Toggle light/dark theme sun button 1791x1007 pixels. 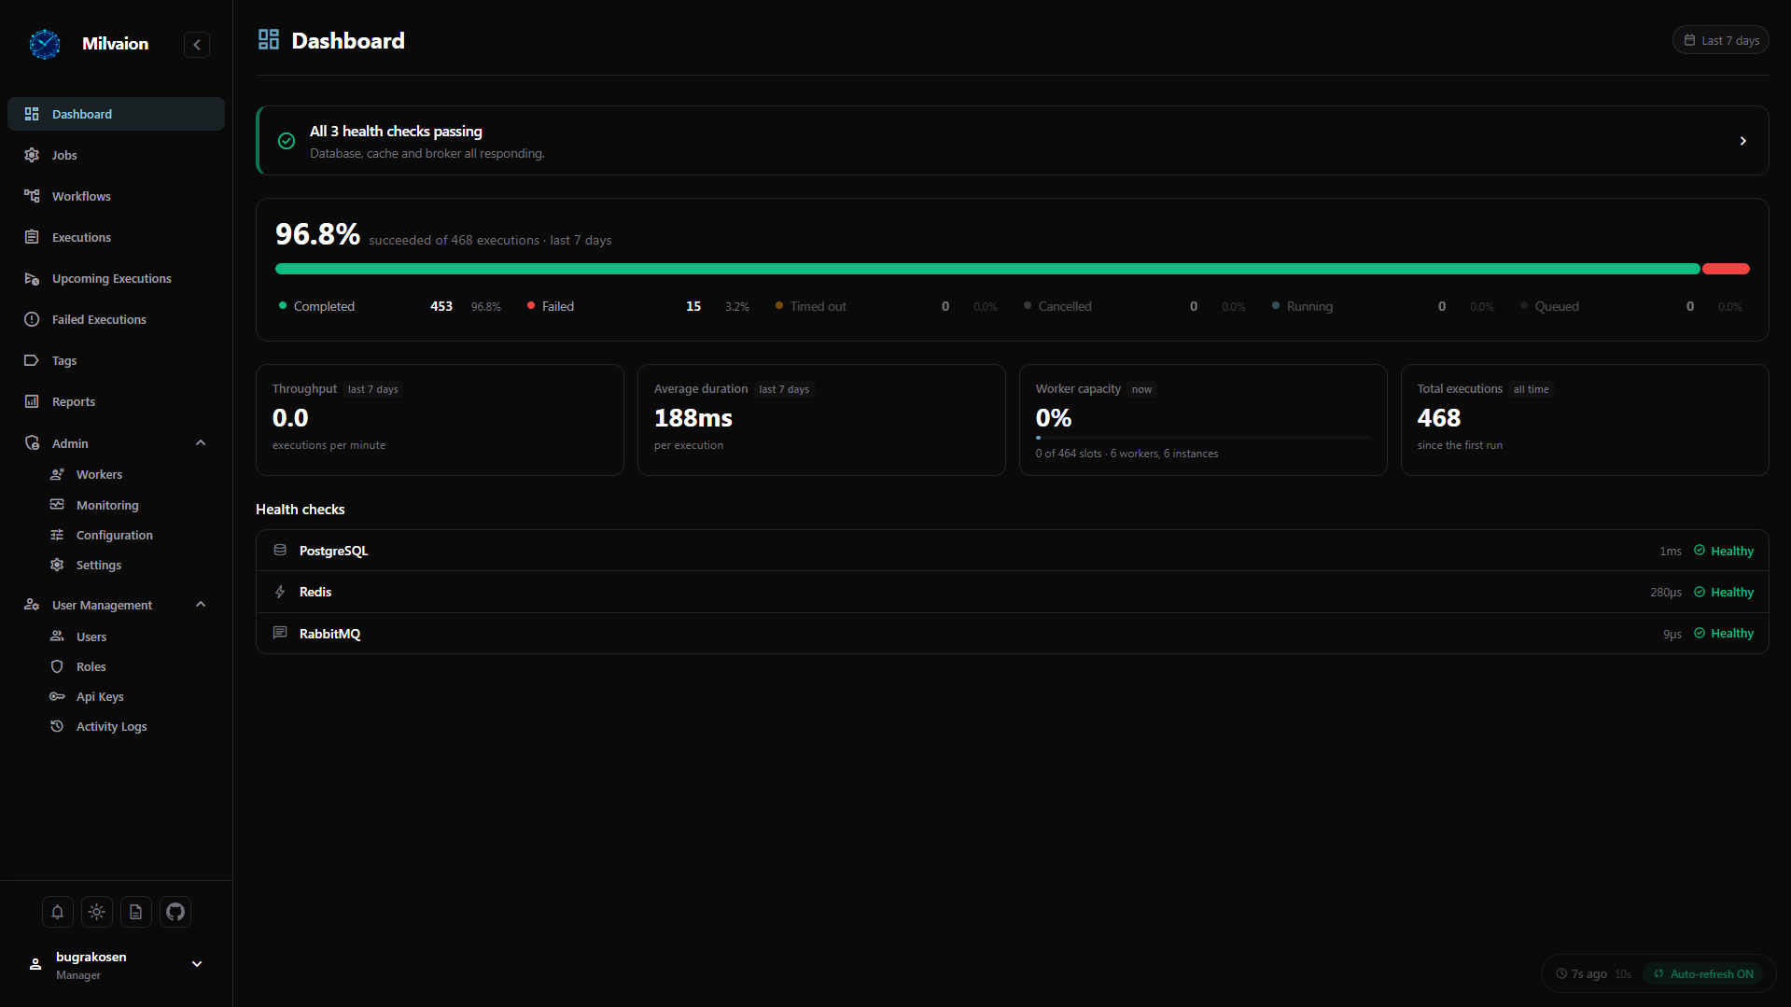[x=97, y=912]
